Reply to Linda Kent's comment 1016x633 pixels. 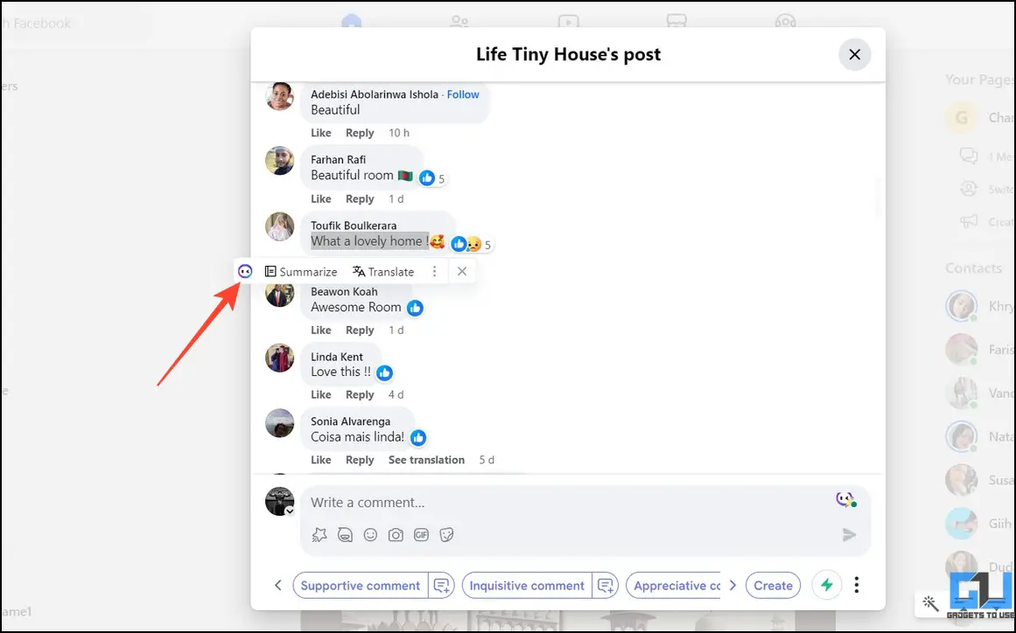(360, 395)
